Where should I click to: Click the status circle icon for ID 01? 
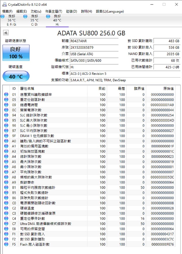pyautogui.click(x=6, y=94)
